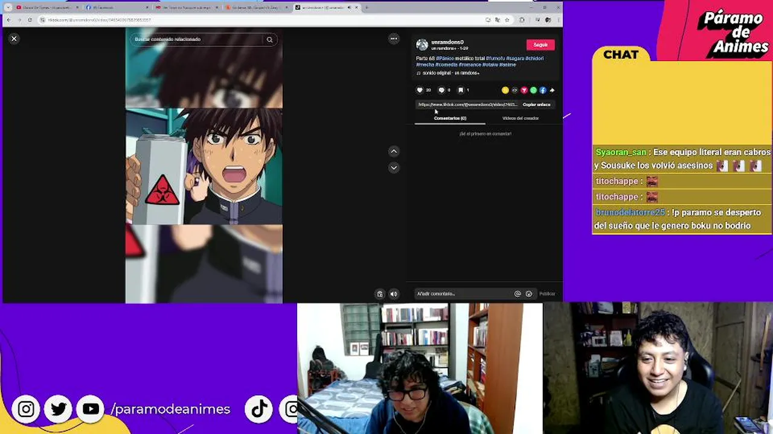Like the video with the heart icon
The height and width of the screenshot is (434, 773).
[x=420, y=90]
